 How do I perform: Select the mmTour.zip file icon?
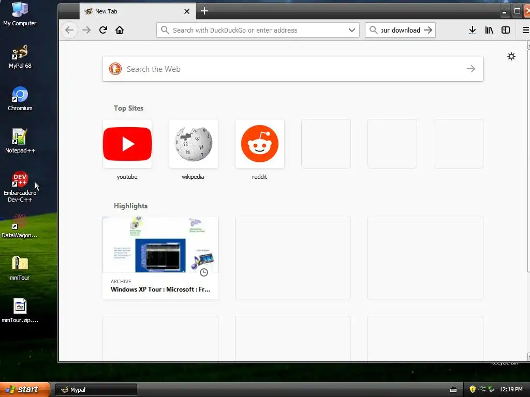pos(20,311)
